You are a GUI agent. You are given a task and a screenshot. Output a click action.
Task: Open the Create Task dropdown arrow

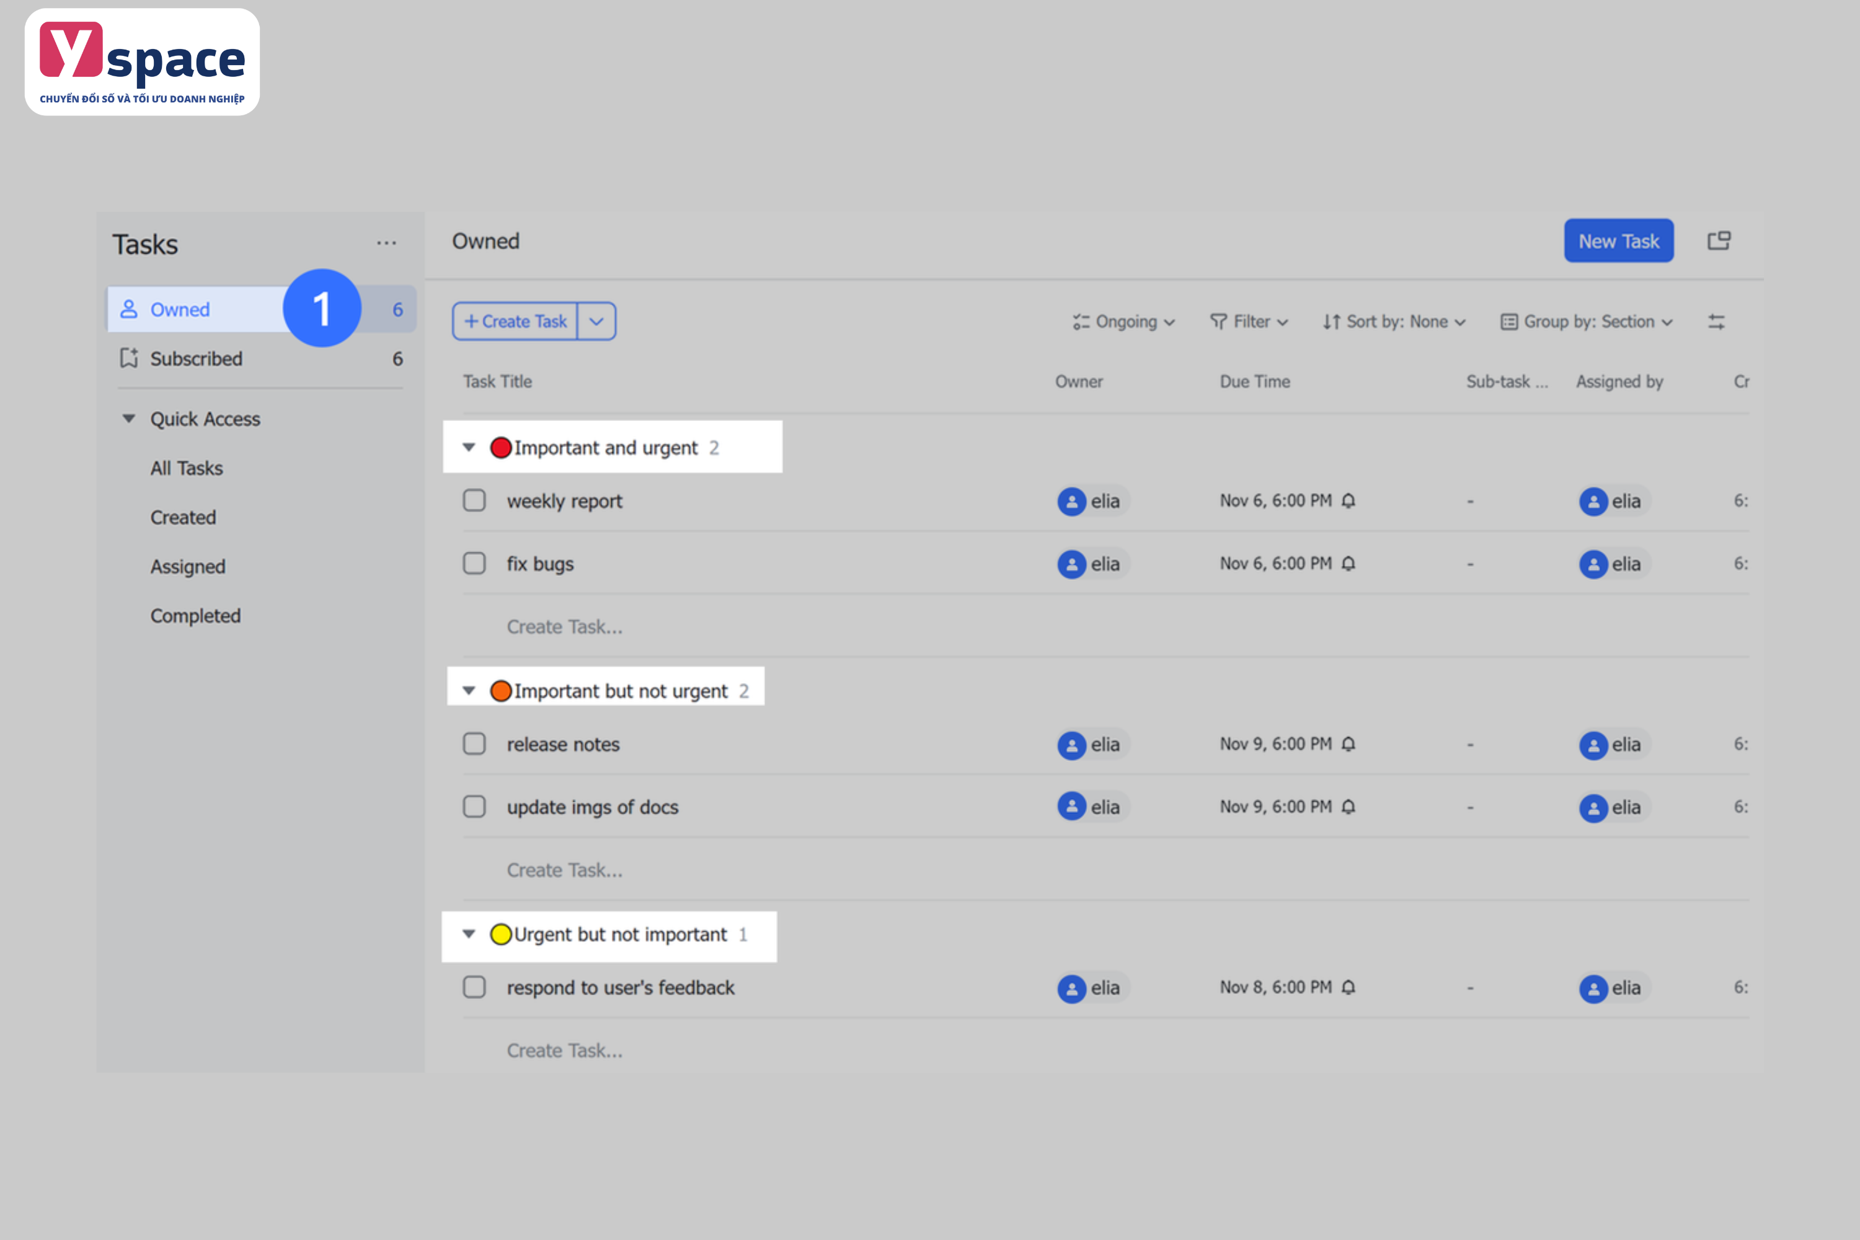597,321
